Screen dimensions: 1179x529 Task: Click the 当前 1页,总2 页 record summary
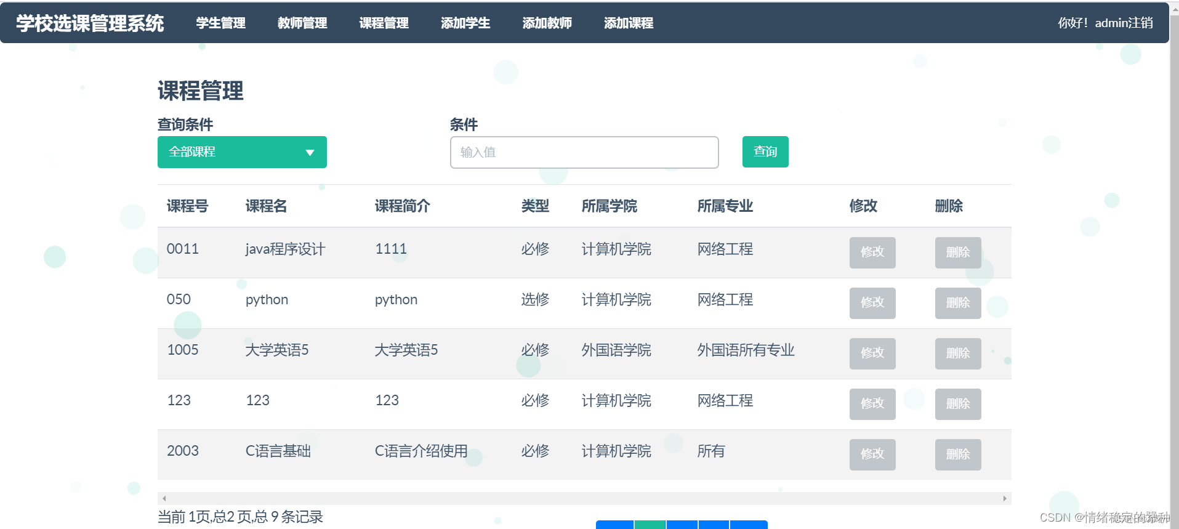pyautogui.click(x=240, y=517)
